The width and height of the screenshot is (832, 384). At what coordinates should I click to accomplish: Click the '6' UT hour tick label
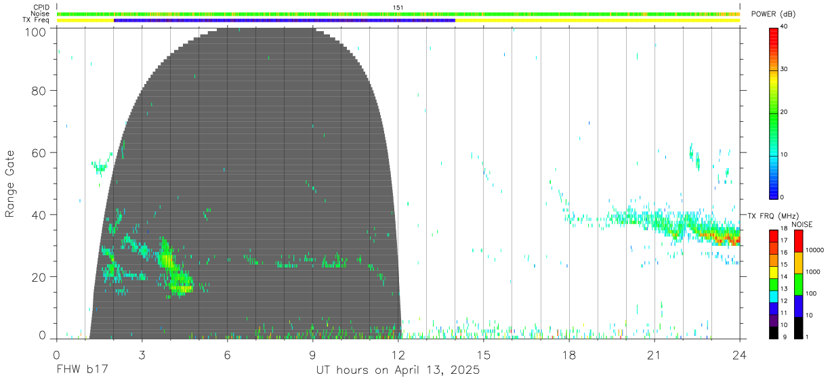[228, 354]
